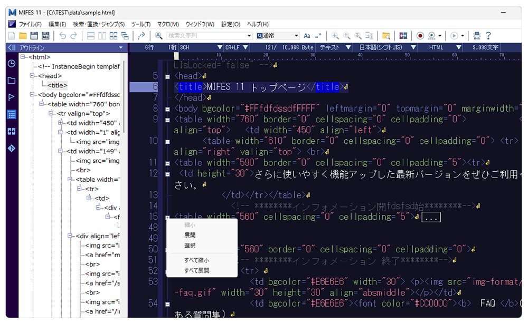Click the Undo arrow icon

tap(63, 36)
